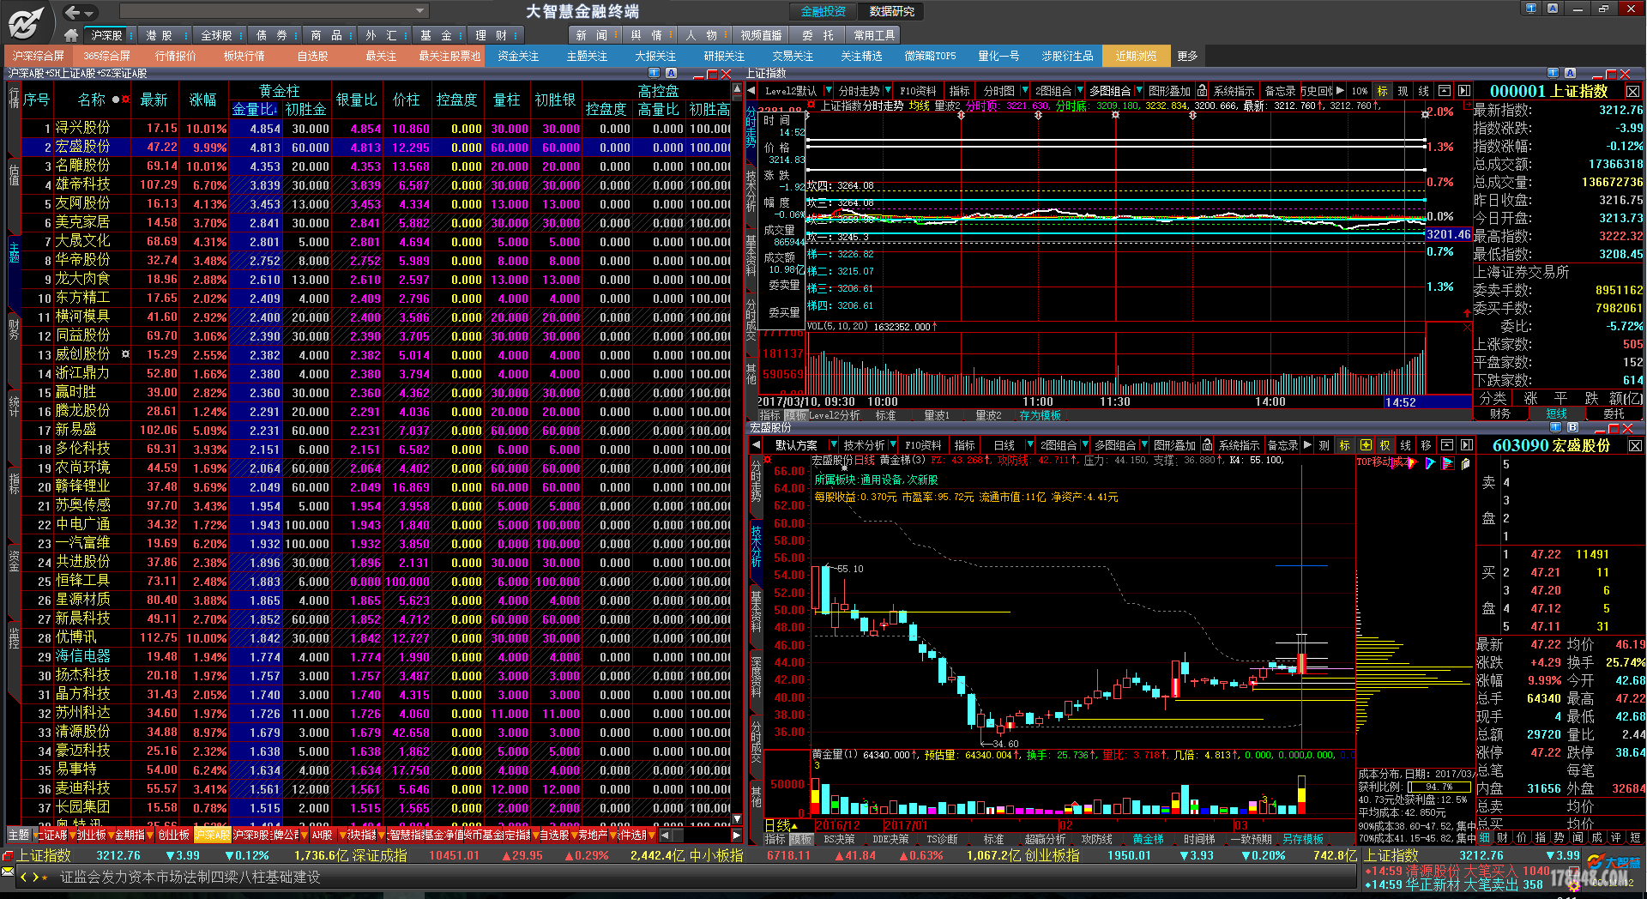Open the top search combo box dropdown
This screenshot has width=1647, height=899.
pos(420,11)
